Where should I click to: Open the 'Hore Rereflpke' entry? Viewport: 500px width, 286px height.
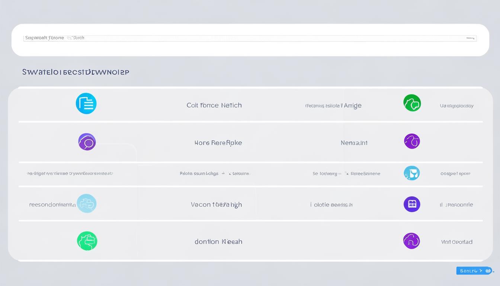(x=218, y=143)
